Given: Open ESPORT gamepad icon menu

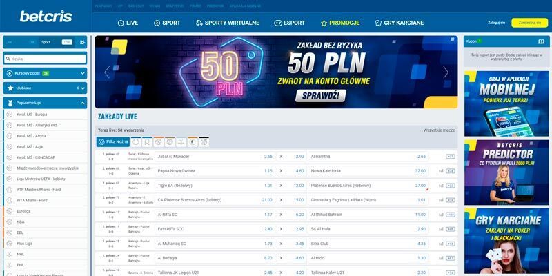Looking at the screenshot, I should tap(278, 23).
